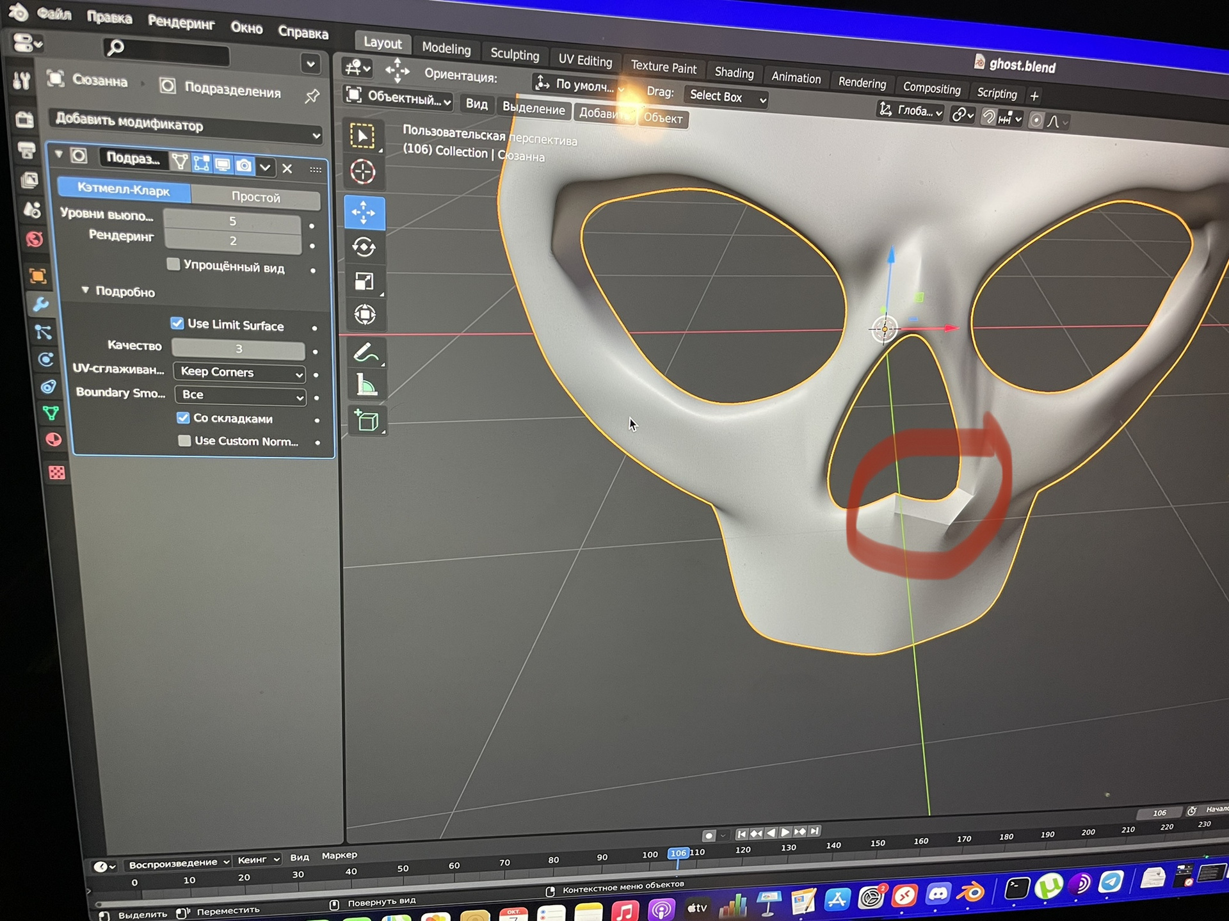Select the Annotate pencil tool
The width and height of the screenshot is (1229, 921).
(x=365, y=353)
